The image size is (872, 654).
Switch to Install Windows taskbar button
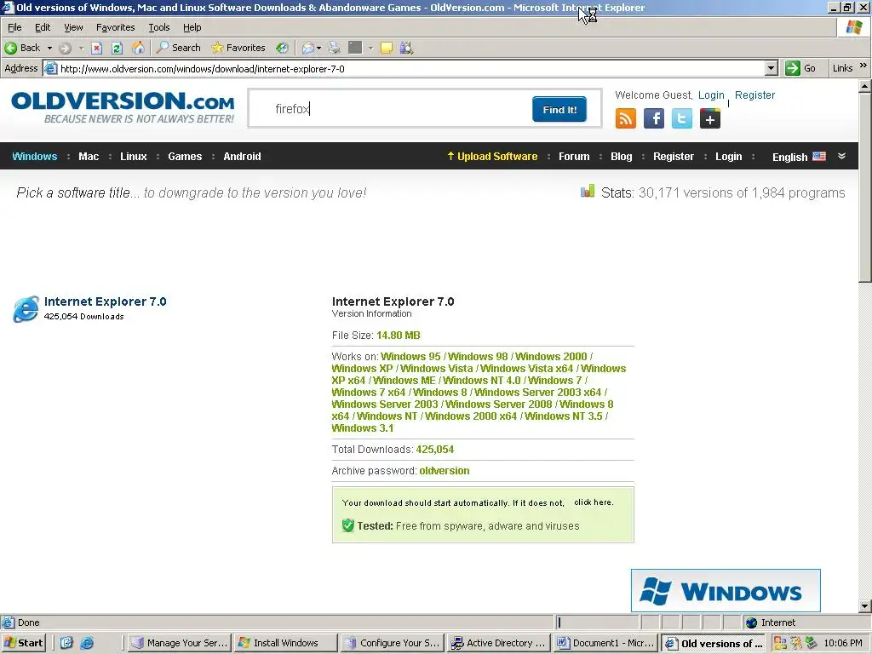point(285,643)
